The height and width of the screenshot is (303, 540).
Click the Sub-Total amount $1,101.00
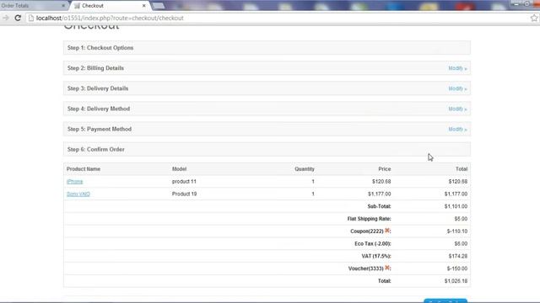pyautogui.click(x=456, y=206)
